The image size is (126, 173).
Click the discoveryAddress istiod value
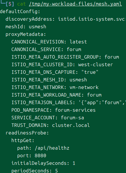[92, 19]
